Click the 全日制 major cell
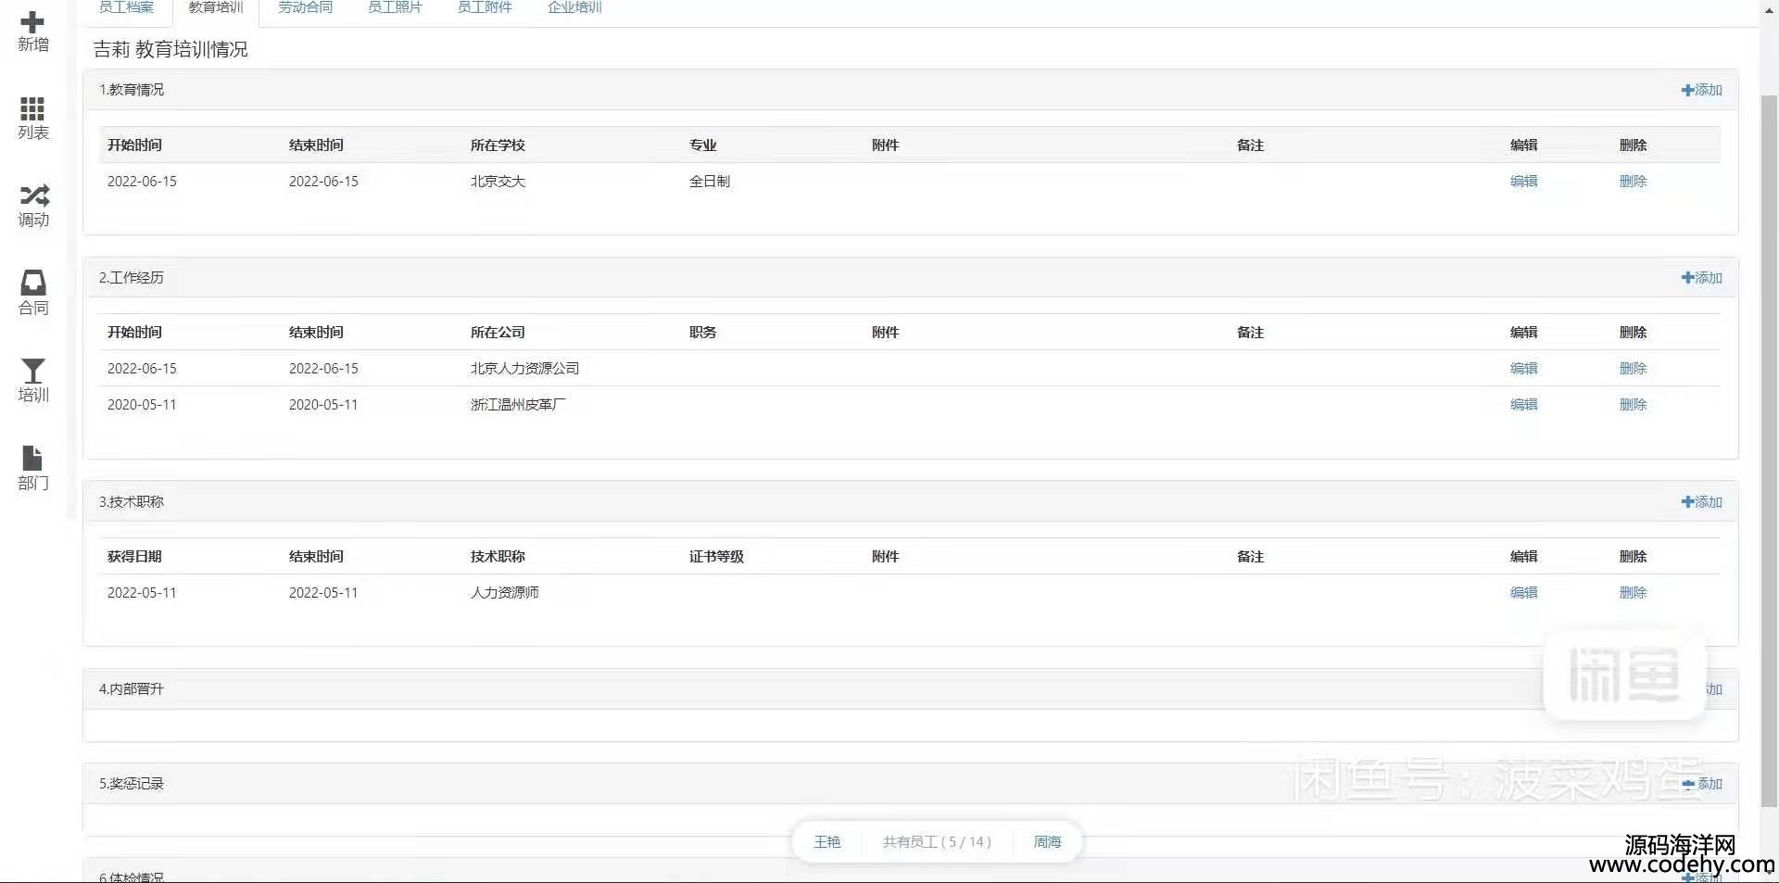 tap(709, 182)
